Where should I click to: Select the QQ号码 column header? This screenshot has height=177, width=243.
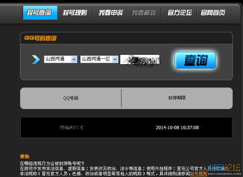(71, 98)
